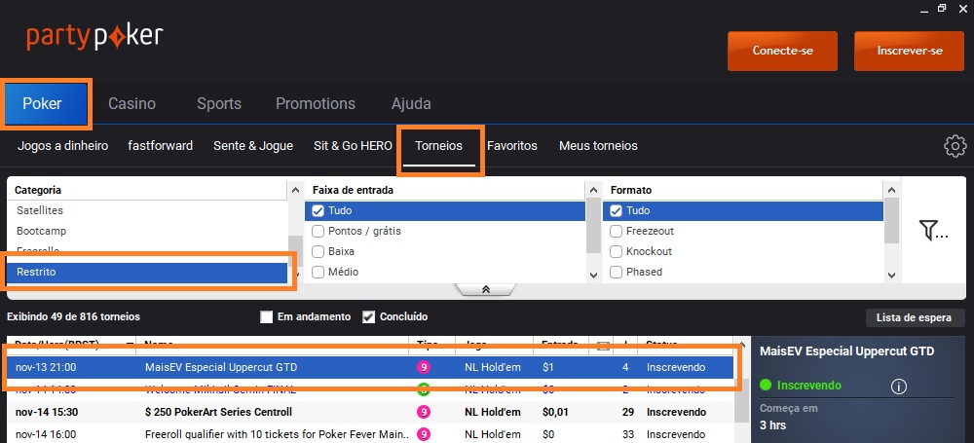The image size is (974, 443).
Task: Select the Satellites category
Action: (148, 210)
